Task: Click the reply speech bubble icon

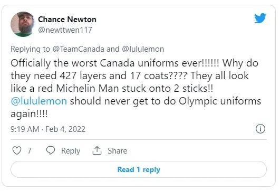Action: (51, 150)
